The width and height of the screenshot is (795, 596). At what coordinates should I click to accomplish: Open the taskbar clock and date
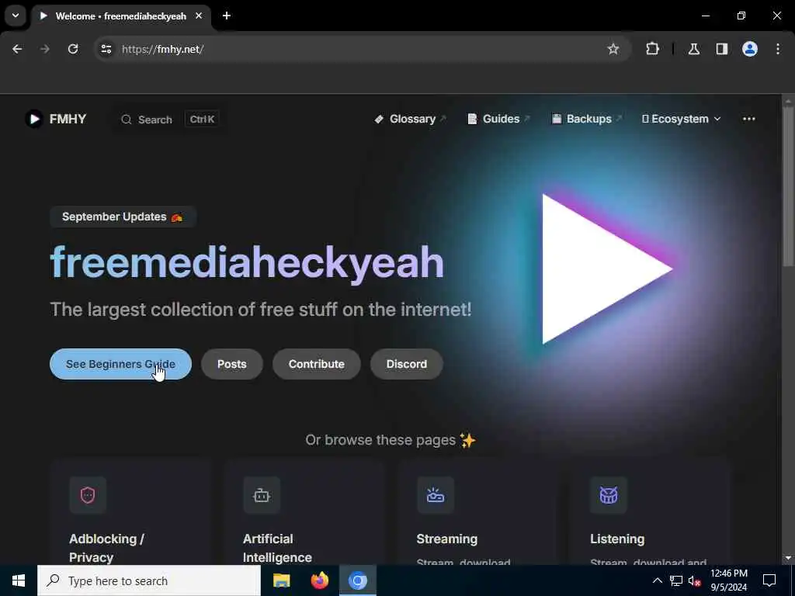[728, 580]
